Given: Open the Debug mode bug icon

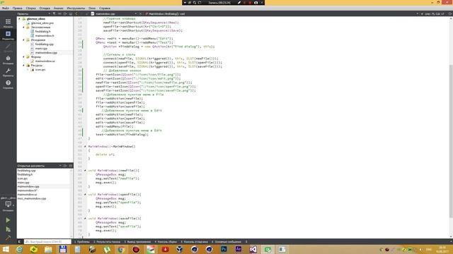Looking at the screenshot, I should [x=8, y=59].
